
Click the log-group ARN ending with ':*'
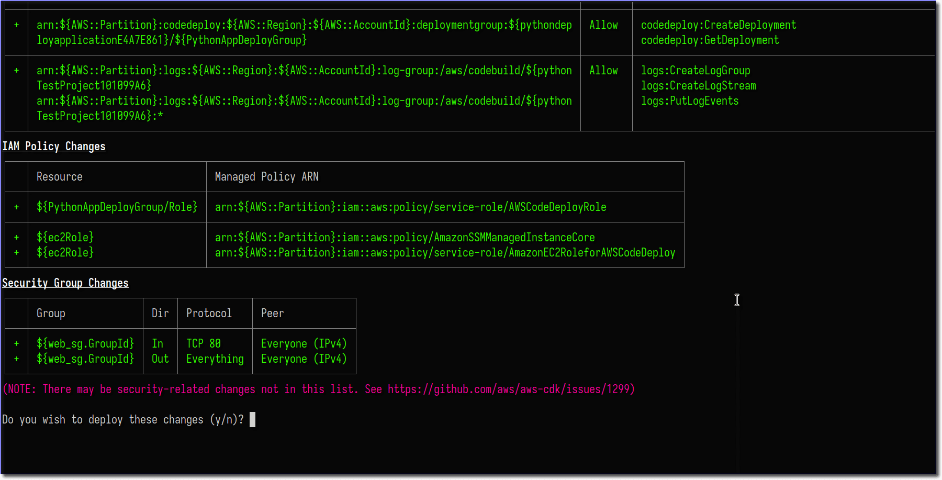coord(304,108)
